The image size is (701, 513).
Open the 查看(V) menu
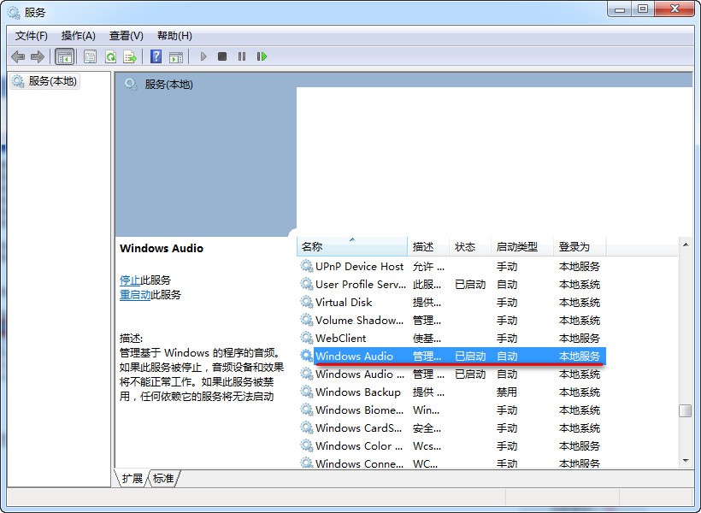[x=125, y=35]
